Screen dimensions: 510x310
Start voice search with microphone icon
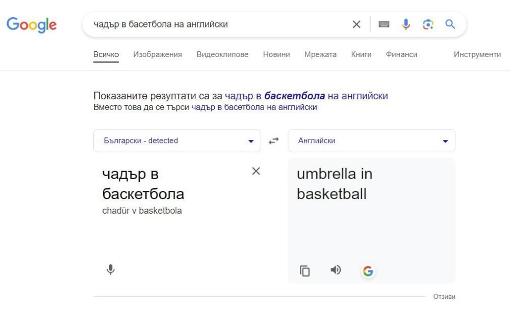click(406, 24)
